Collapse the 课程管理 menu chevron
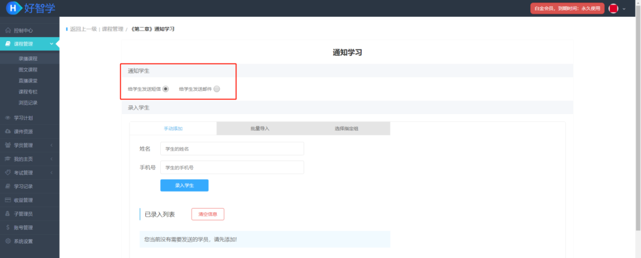The height and width of the screenshot is (258, 641). coord(51,44)
